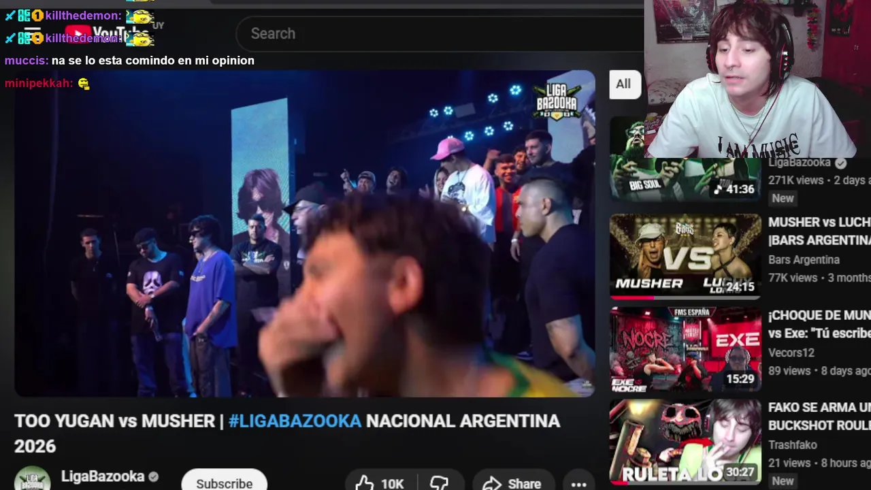Open MUSHER vs LUCHO video title
Viewport: 871px width, 490px height.
click(819, 231)
